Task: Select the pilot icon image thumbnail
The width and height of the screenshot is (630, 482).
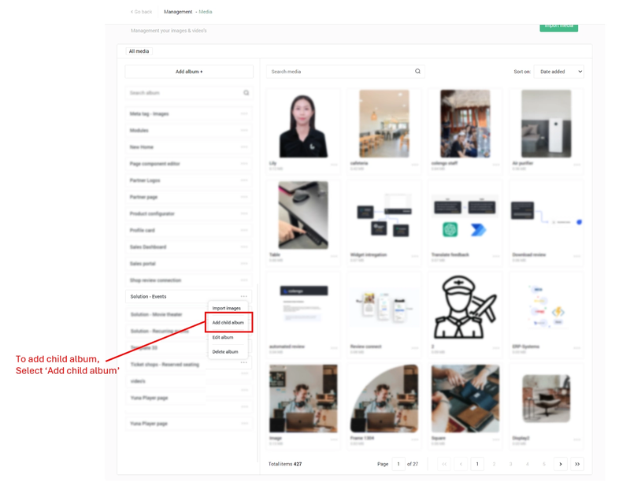Action: click(465, 307)
